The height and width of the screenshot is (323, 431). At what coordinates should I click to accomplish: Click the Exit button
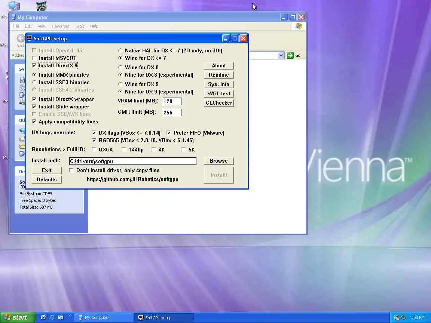click(x=47, y=170)
